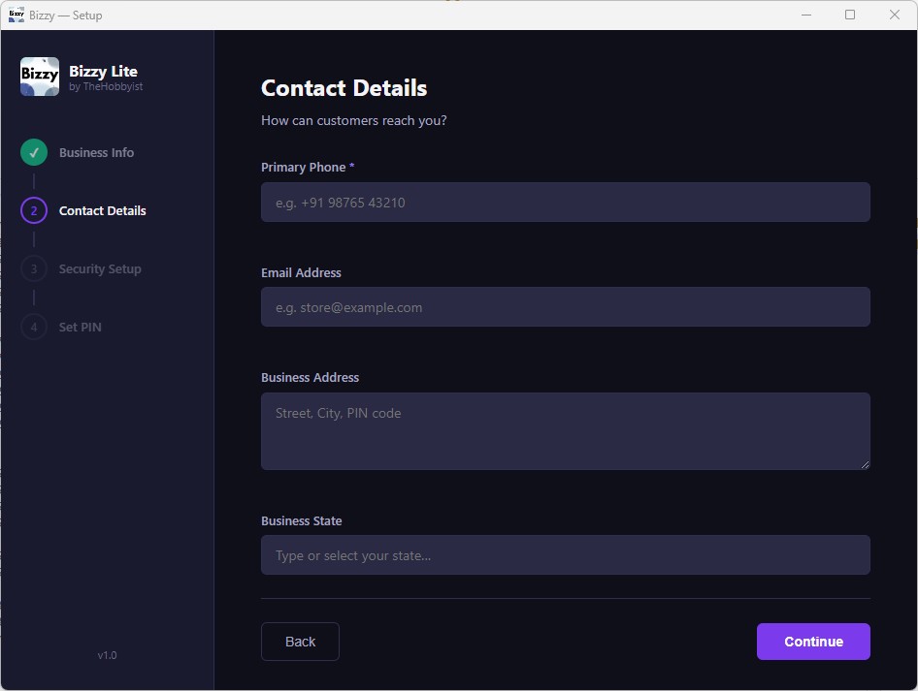
Task: Click the Bizzy Lite logo in the sidebar
Action: coord(39,76)
